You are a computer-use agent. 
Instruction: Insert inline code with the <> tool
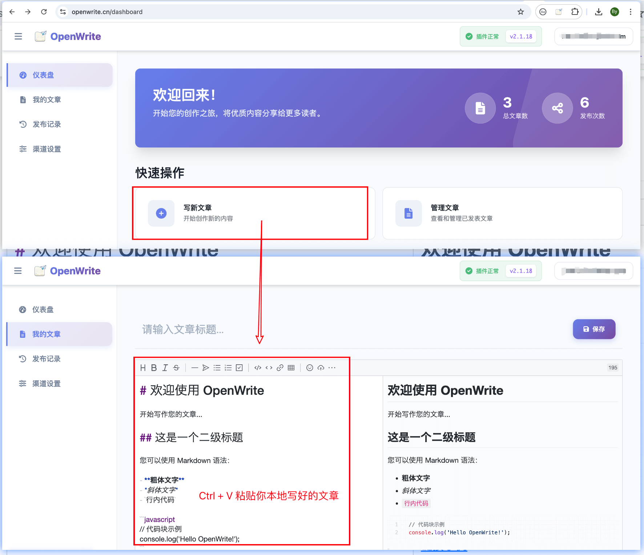(x=269, y=368)
